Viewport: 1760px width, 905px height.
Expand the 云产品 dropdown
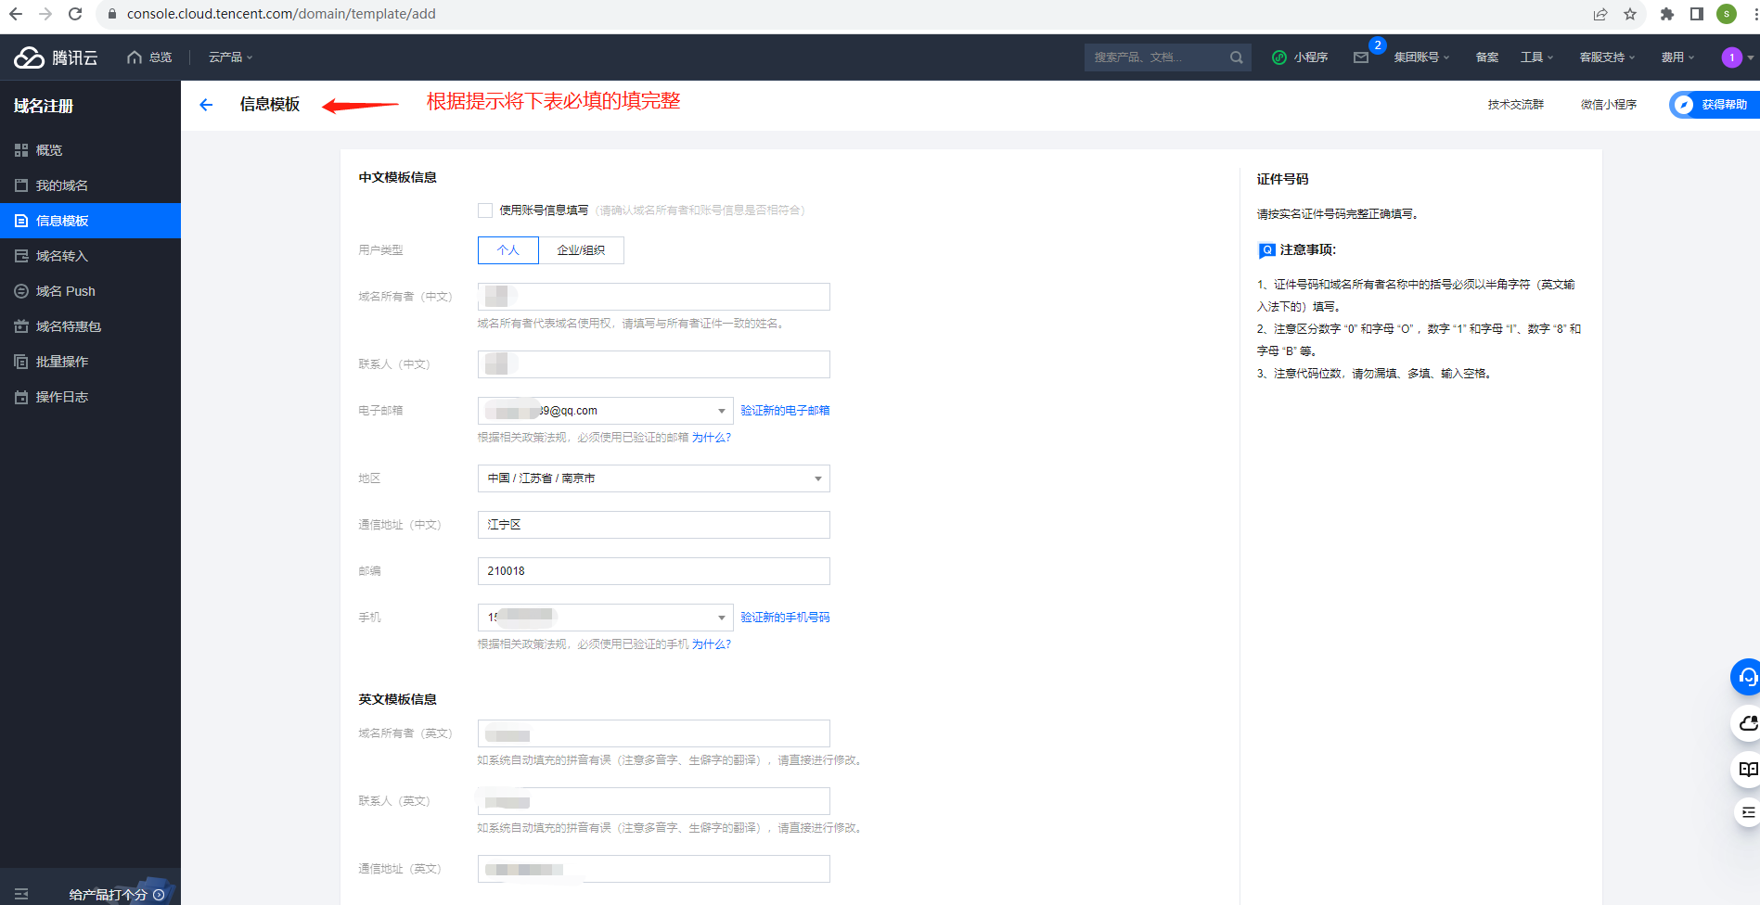click(230, 57)
